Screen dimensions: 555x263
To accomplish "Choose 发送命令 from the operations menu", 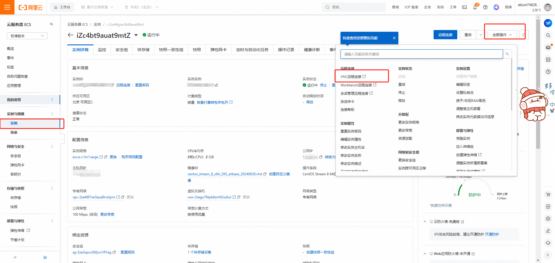I will (x=347, y=101).
